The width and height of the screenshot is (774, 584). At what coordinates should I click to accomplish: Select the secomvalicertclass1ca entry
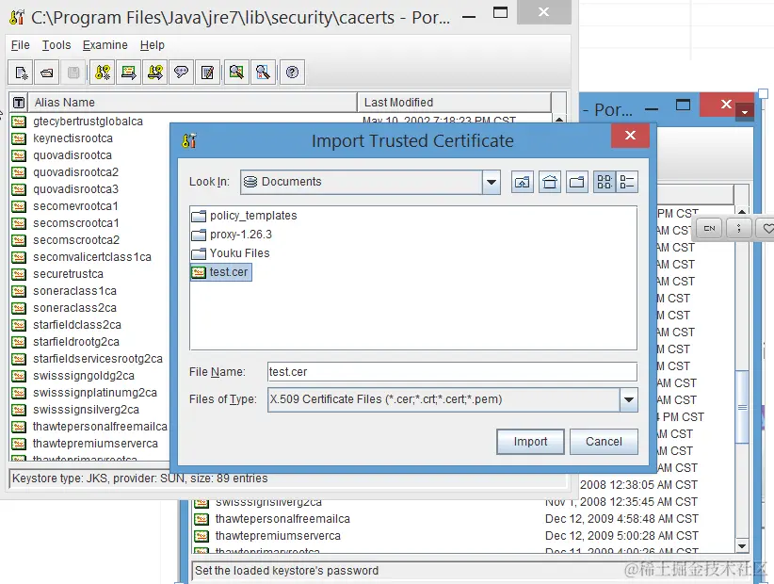tap(92, 257)
